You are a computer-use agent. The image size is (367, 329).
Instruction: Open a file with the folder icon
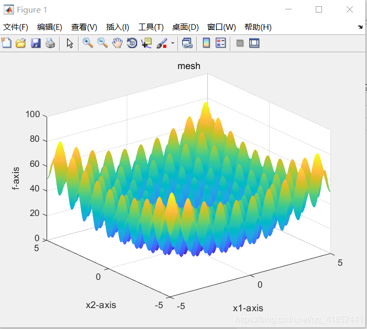coord(21,43)
